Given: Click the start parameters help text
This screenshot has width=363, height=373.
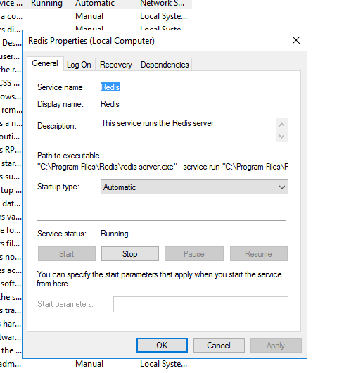Looking at the screenshot, I should point(159,279).
